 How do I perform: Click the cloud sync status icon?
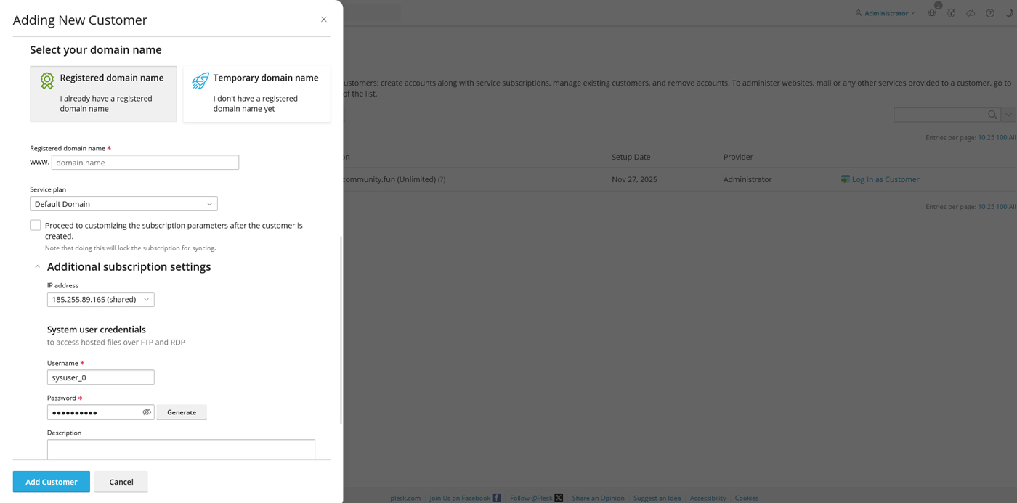click(x=971, y=13)
